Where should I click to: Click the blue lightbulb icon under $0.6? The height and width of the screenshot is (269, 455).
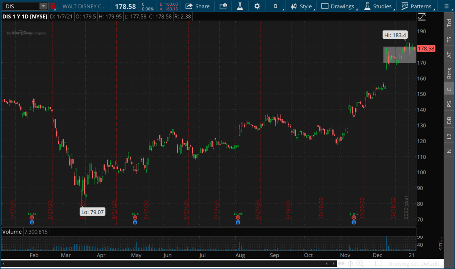click(135, 222)
